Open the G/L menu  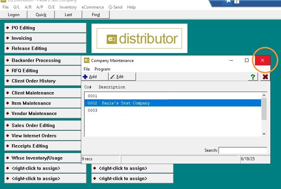click(x=16, y=7)
